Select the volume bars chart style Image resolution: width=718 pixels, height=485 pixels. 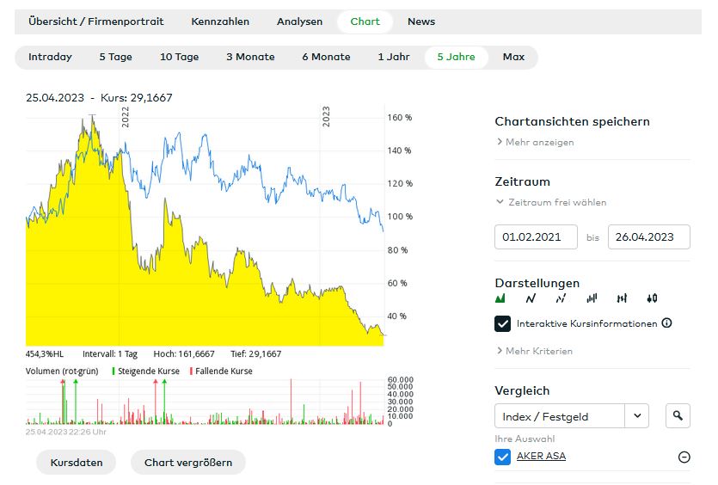[592, 298]
